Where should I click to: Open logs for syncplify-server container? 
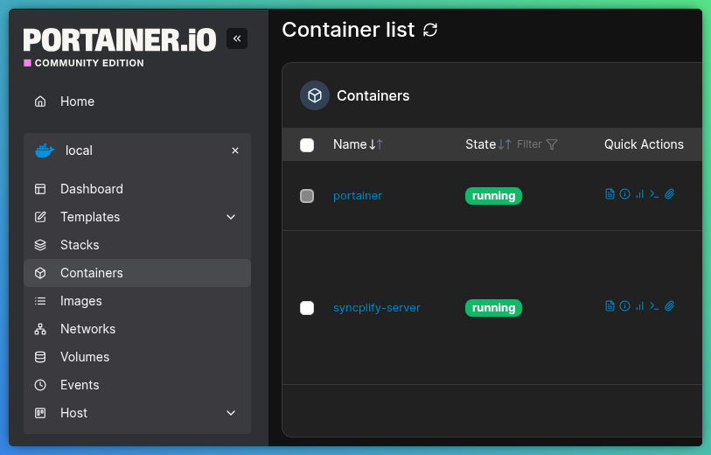610,306
